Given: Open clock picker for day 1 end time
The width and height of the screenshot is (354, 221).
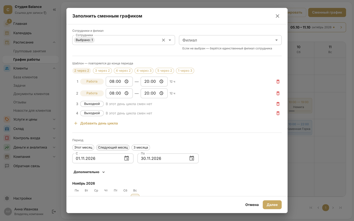Looking at the screenshot, I should point(161,82).
